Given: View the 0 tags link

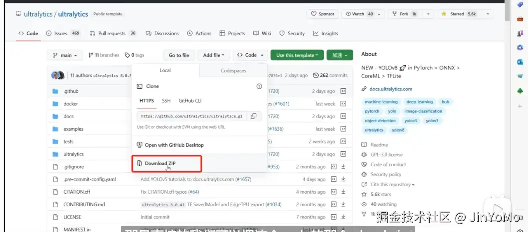Looking at the screenshot, I should point(134,55).
